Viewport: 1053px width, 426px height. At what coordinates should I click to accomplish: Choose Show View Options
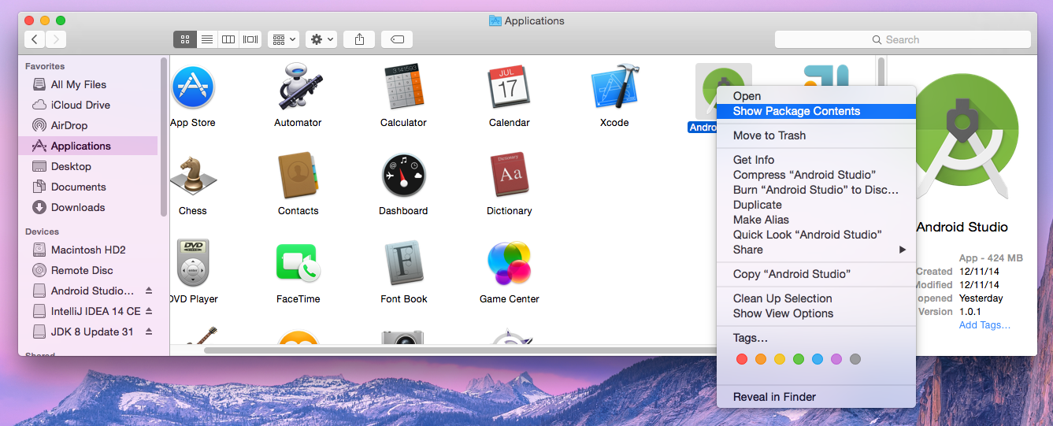[816, 313]
